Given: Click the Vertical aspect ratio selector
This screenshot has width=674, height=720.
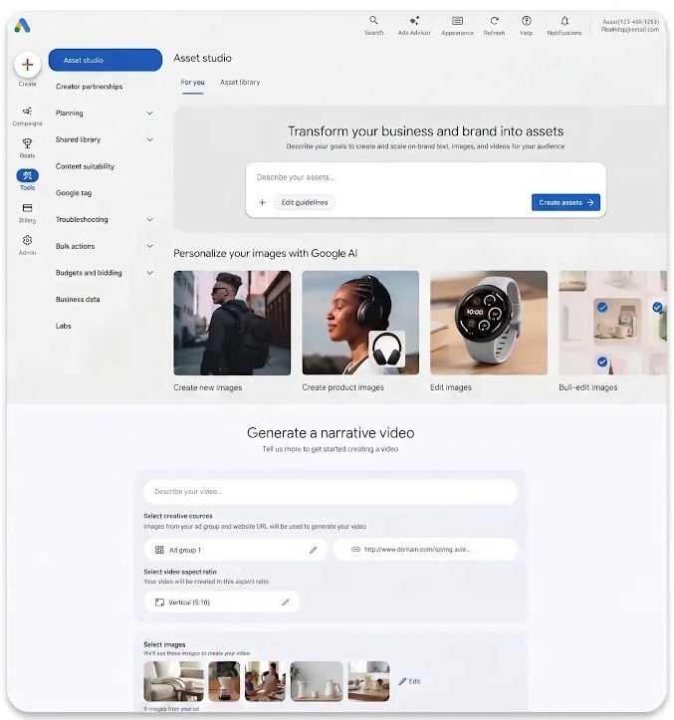Looking at the screenshot, I should (222, 601).
